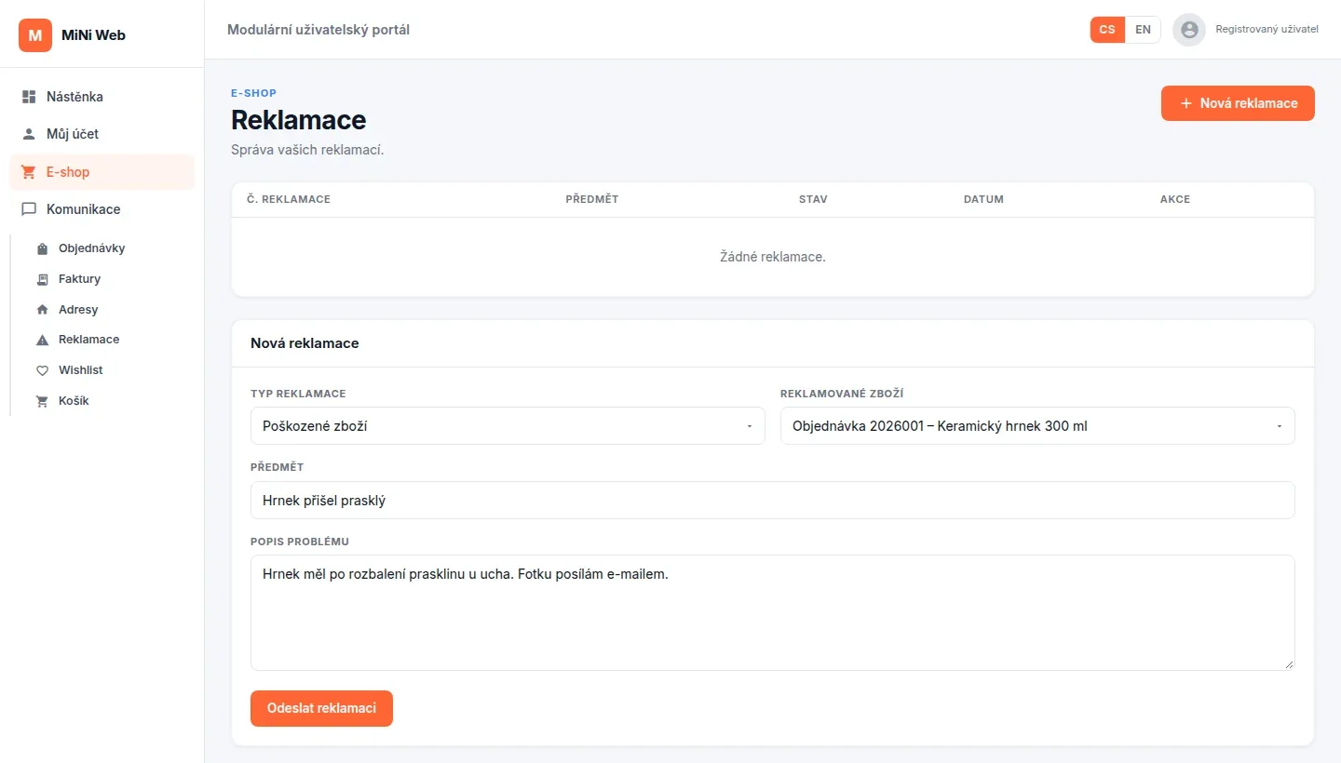The width and height of the screenshot is (1341, 763).
Task: Click the MiNi Web brand name
Action: (x=93, y=35)
